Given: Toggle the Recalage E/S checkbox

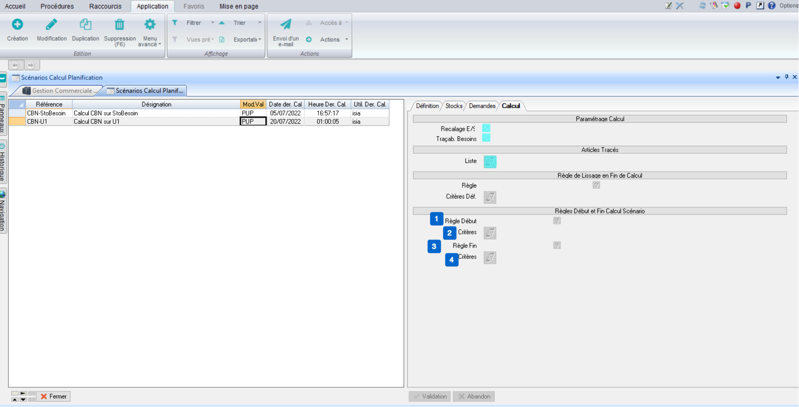Looking at the screenshot, I should [x=486, y=128].
